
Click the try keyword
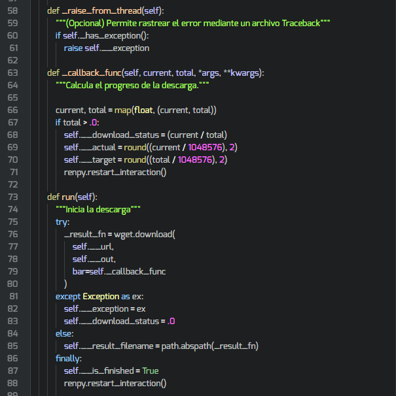(x=62, y=222)
